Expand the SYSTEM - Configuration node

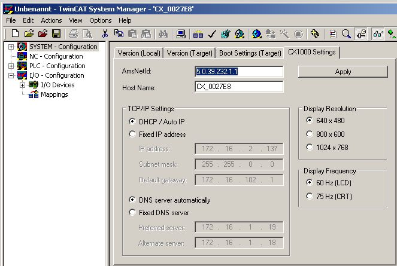pyautogui.click(x=11, y=47)
